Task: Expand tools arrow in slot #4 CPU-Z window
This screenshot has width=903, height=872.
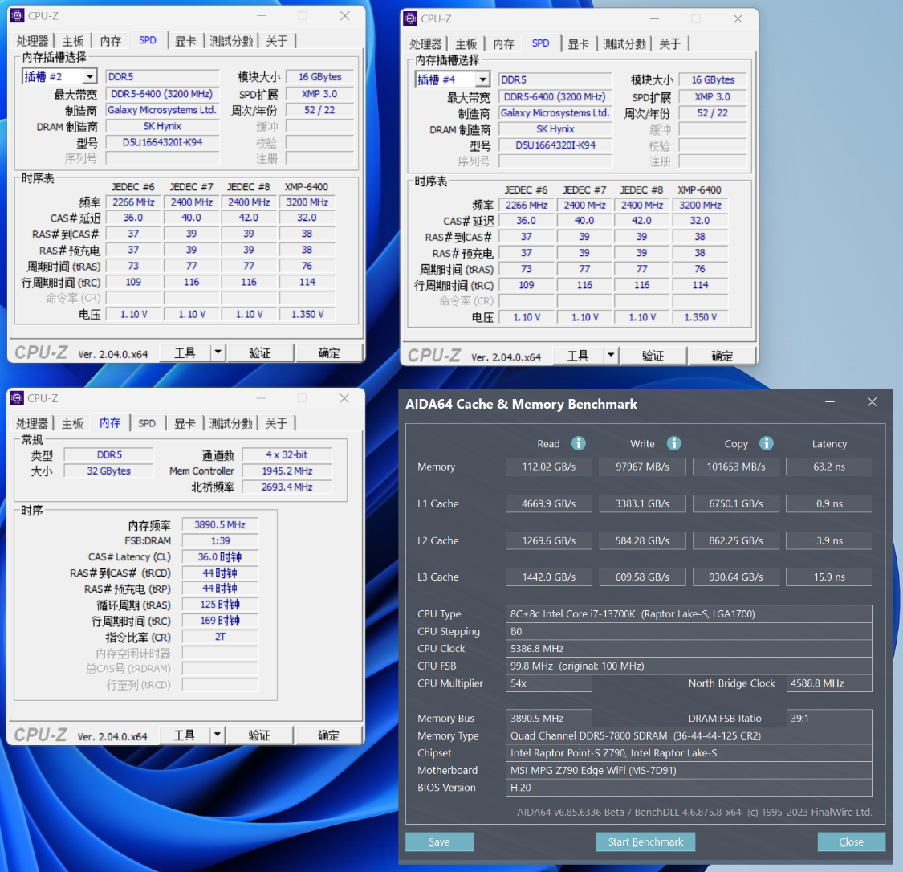Action: [x=611, y=356]
